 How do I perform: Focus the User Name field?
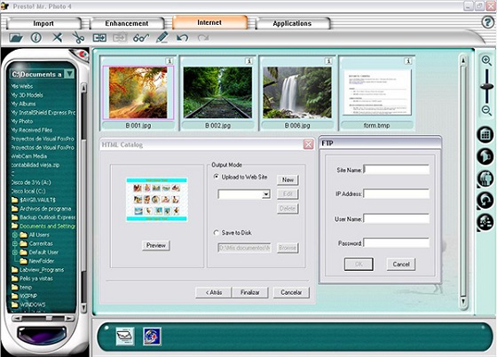click(397, 218)
